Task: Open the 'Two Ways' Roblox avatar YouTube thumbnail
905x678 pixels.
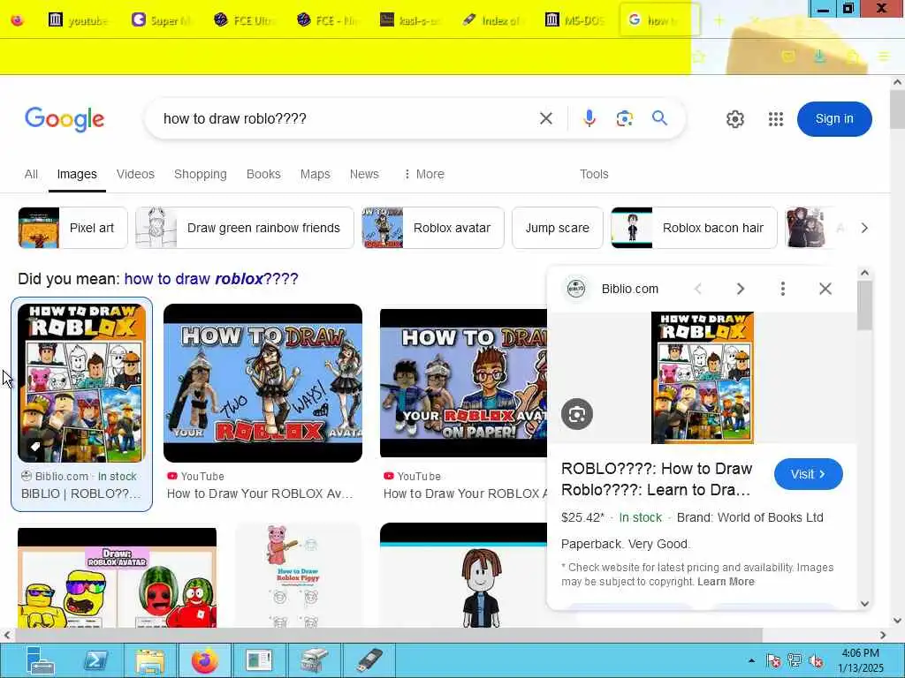Action: [262, 383]
